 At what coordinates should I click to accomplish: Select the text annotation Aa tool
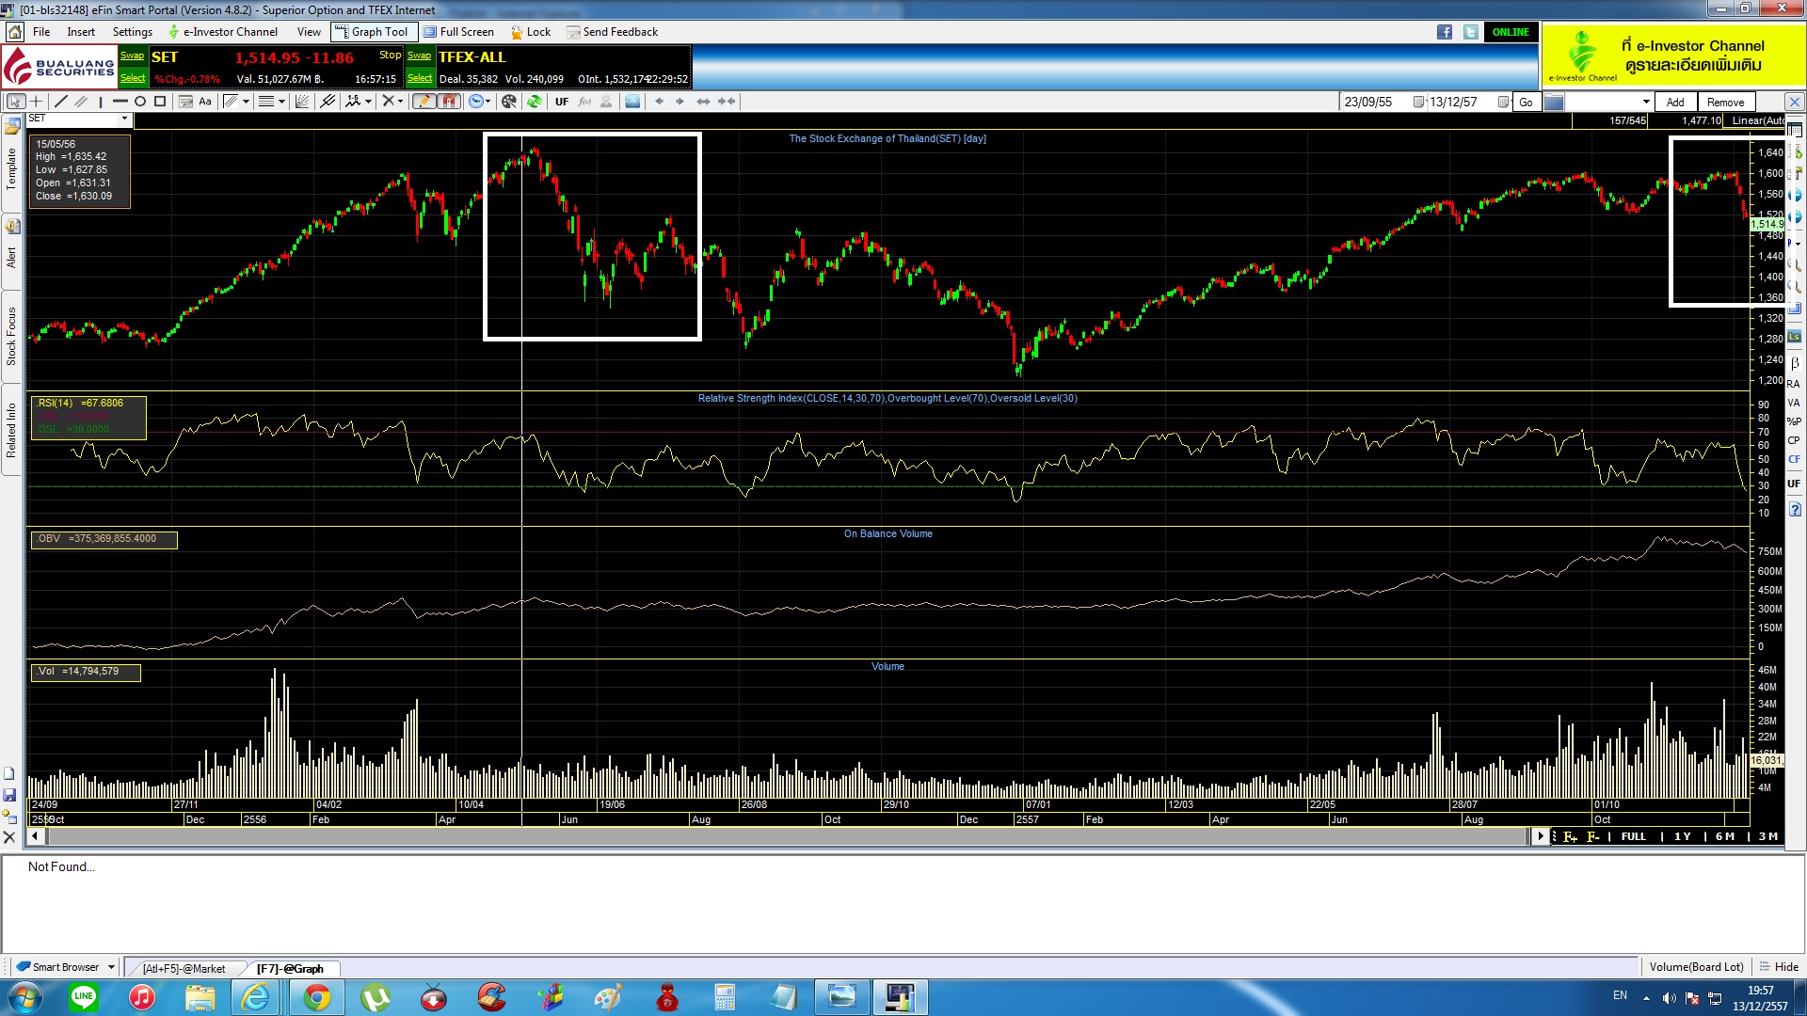(x=205, y=102)
